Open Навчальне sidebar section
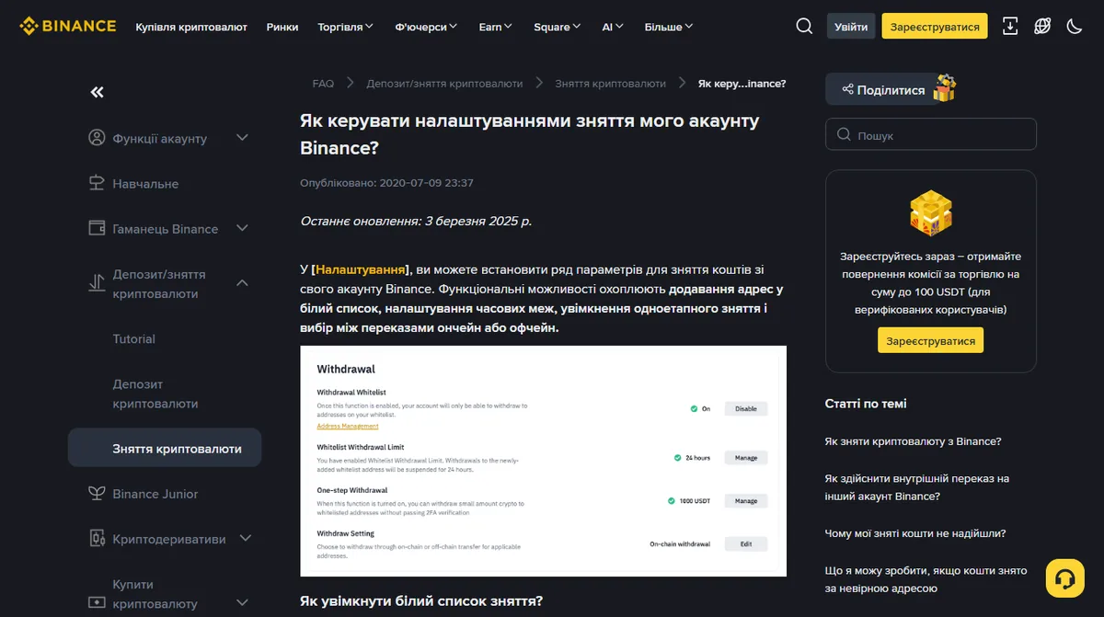 click(145, 183)
